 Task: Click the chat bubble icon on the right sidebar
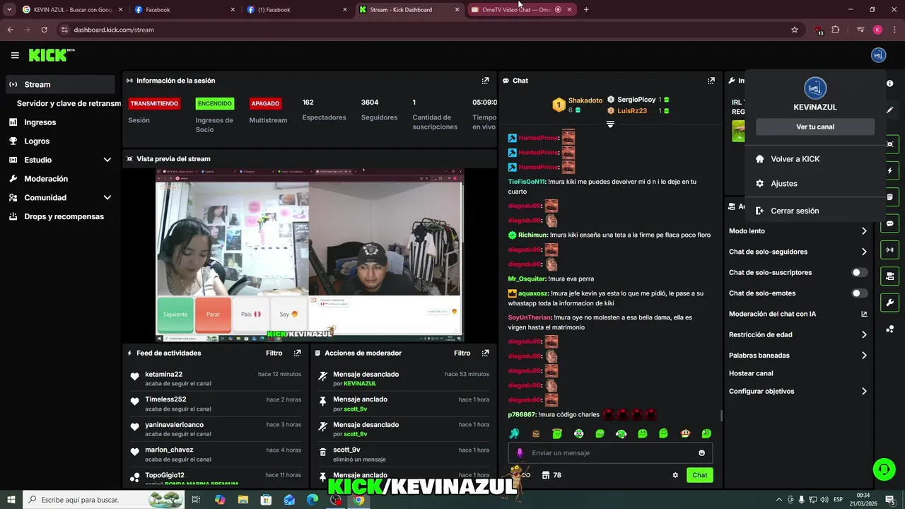click(x=889, y=223)
